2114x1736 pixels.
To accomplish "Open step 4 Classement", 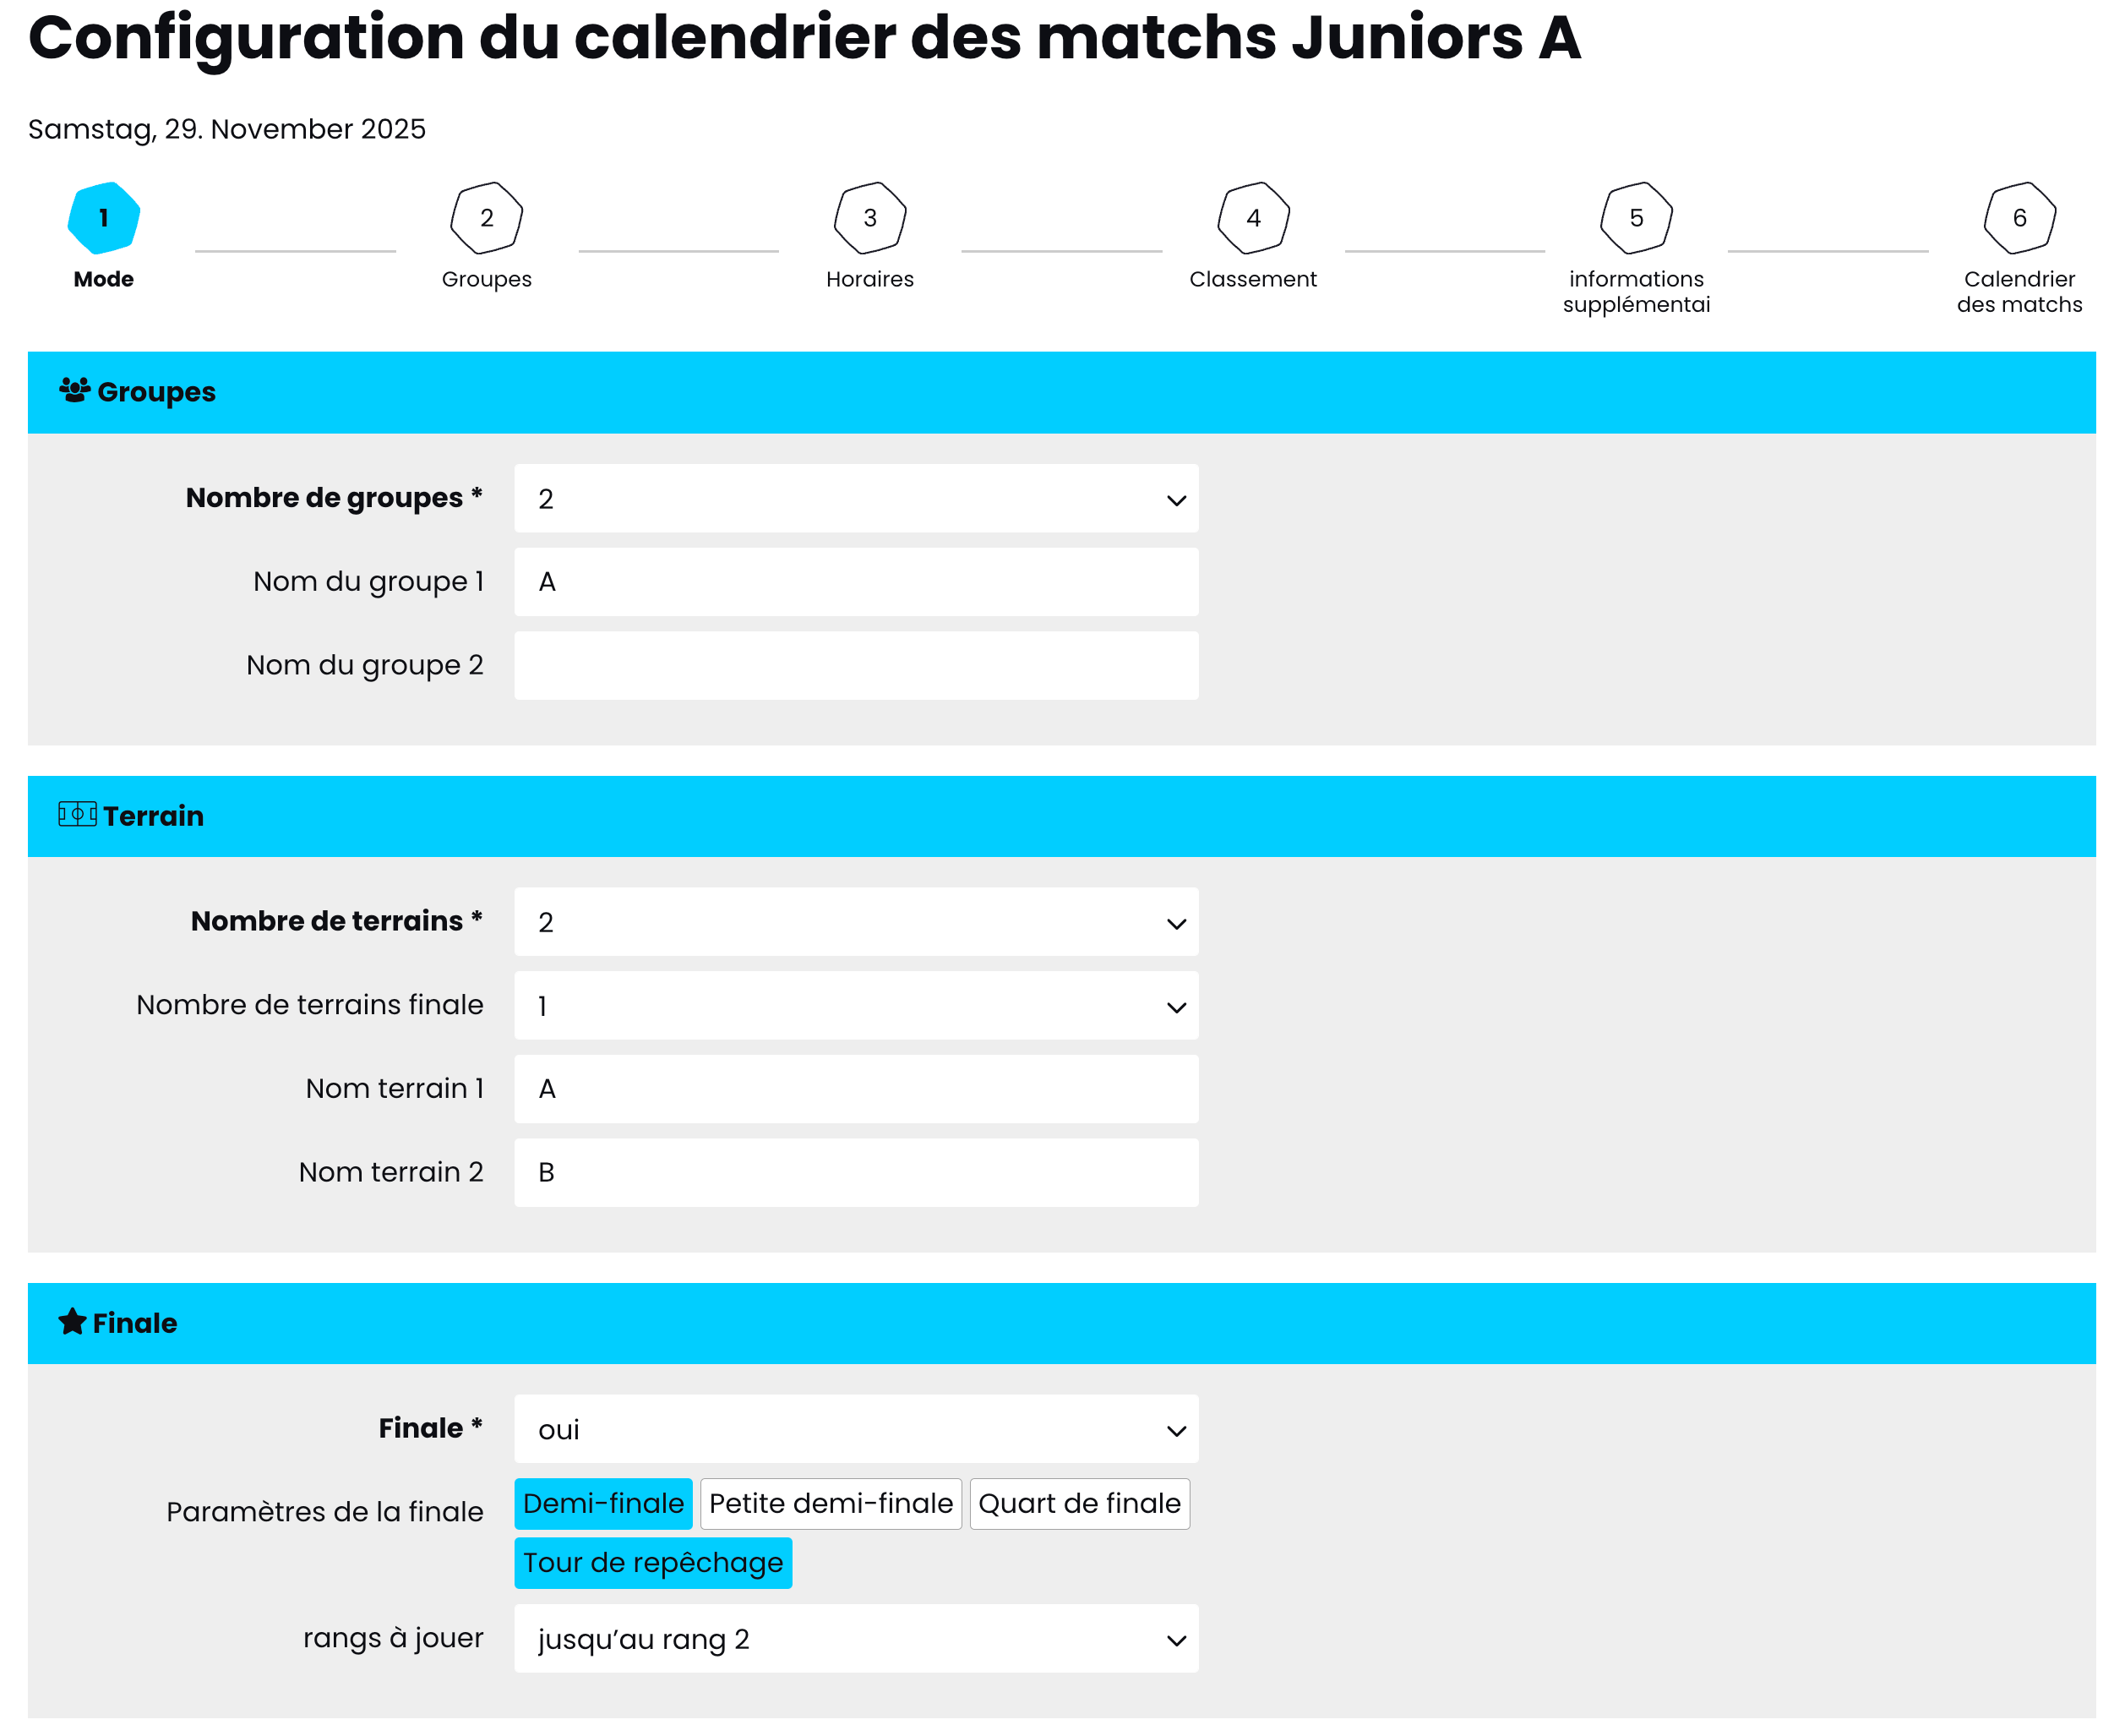I will coord(1251,218).
